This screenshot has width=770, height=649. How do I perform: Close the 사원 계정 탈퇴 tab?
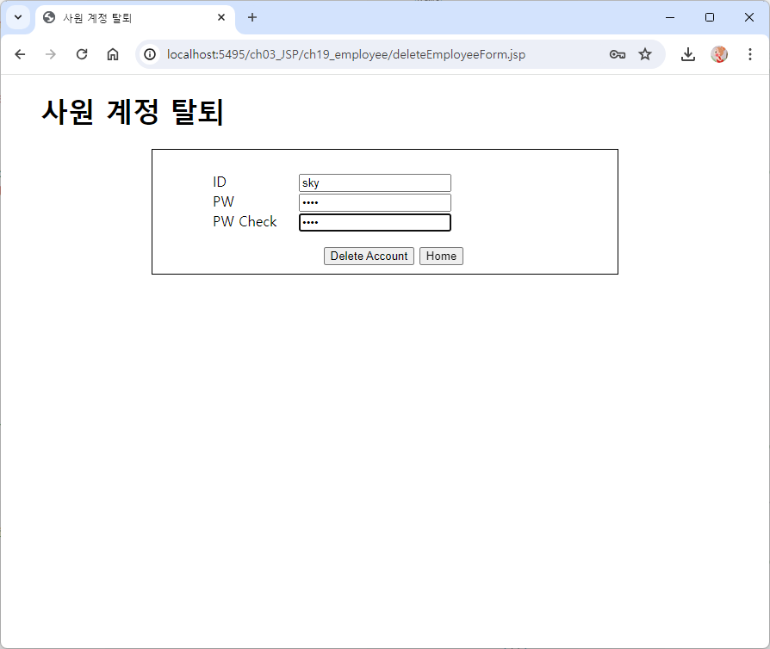[221, 18]
